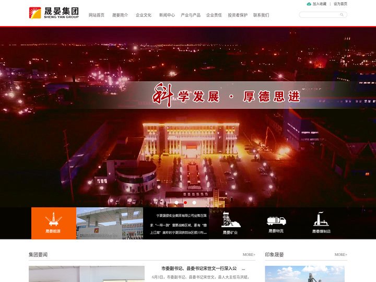Click the 6月3日 news summary text
The height and width of the screenshot is (282, 376).
(201, 277)
